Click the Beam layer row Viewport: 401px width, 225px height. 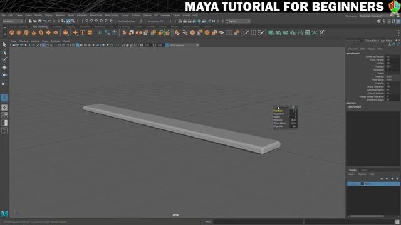pos(373,184)
